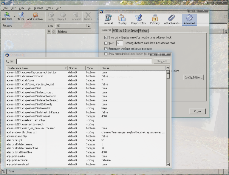Click the Config Editor button
Viewport: 229px width, 175px height.
(x=194, y=77)
